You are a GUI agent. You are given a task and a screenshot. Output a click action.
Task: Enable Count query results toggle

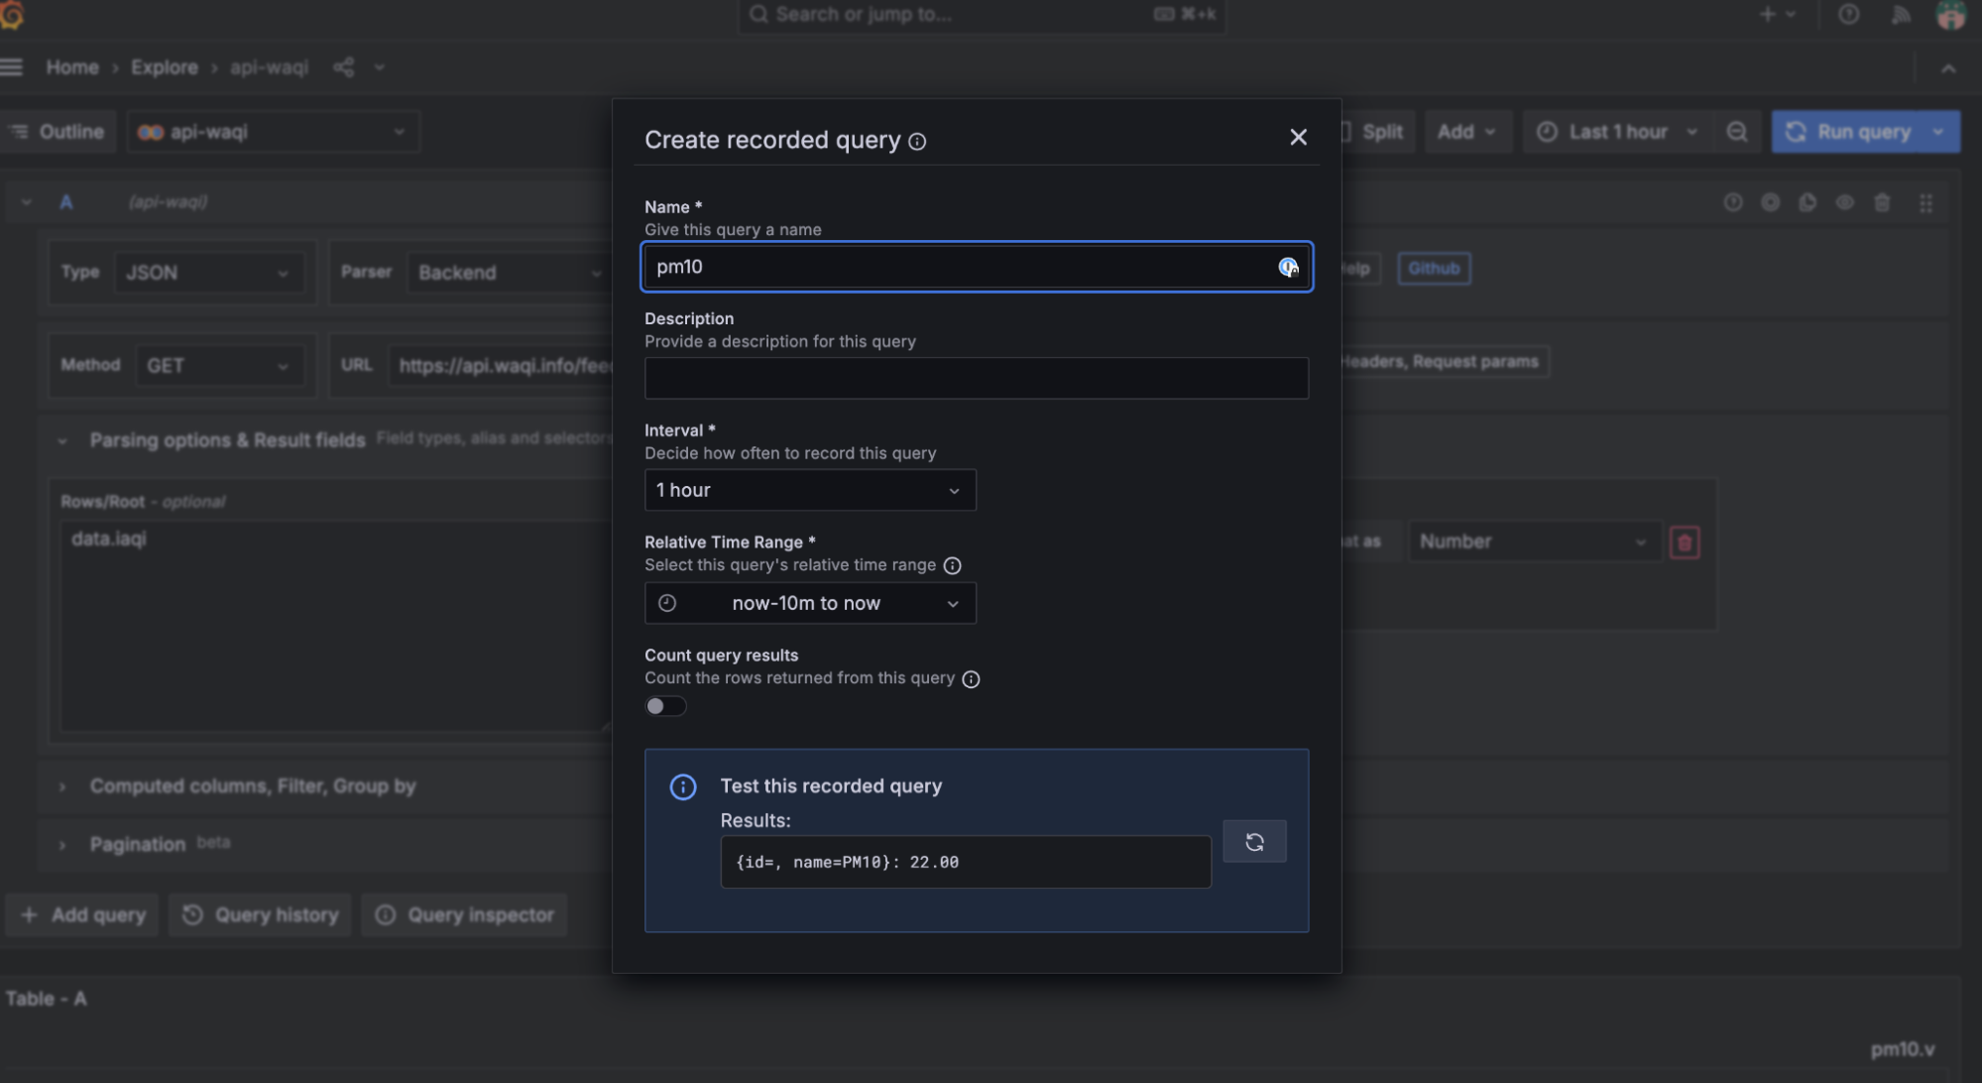[x=665, y=705]
